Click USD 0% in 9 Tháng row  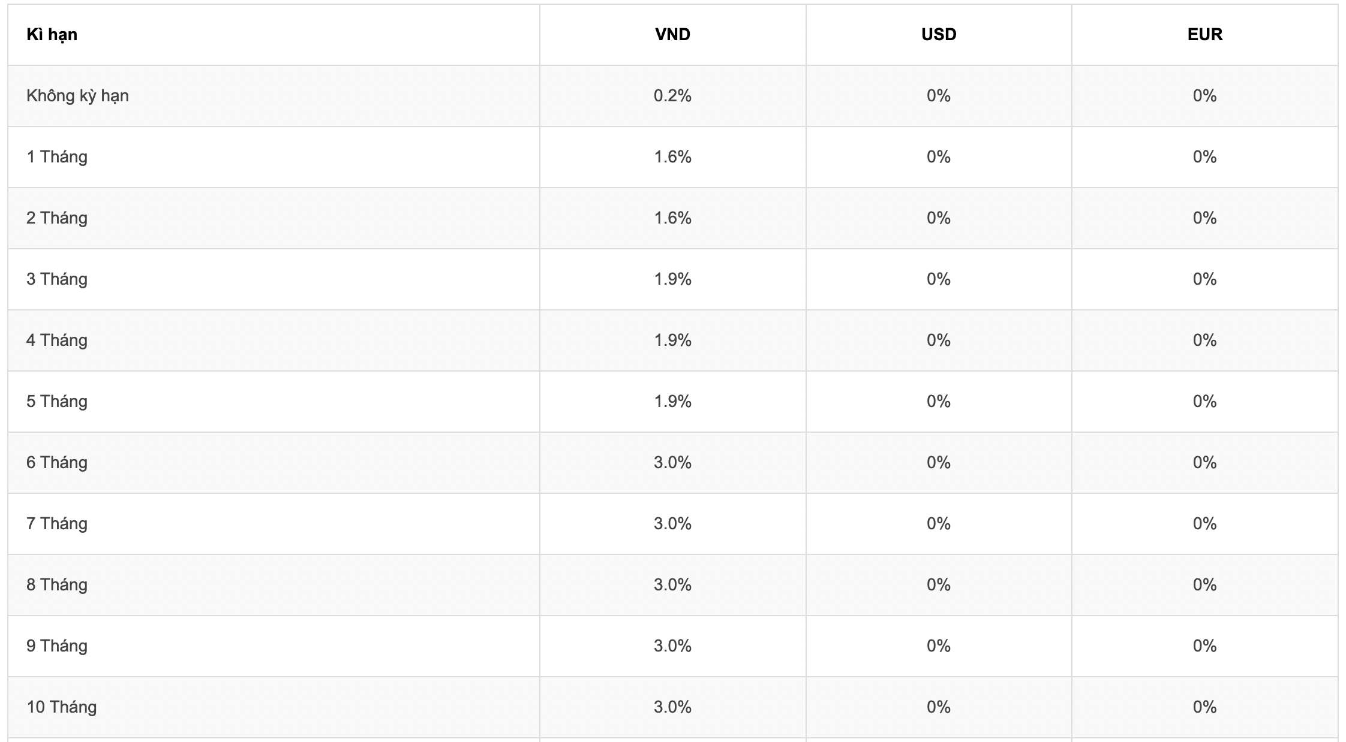[939, 646]
